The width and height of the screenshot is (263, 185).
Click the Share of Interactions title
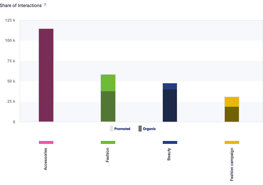point(21,5)
